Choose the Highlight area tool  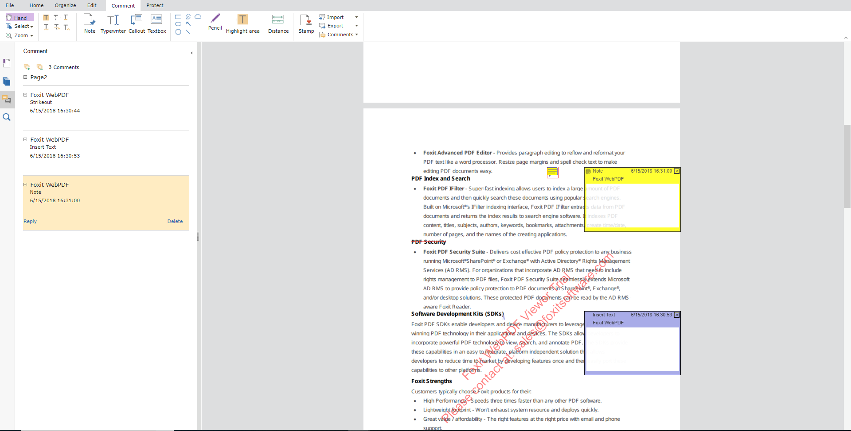[x=242, y=24]
